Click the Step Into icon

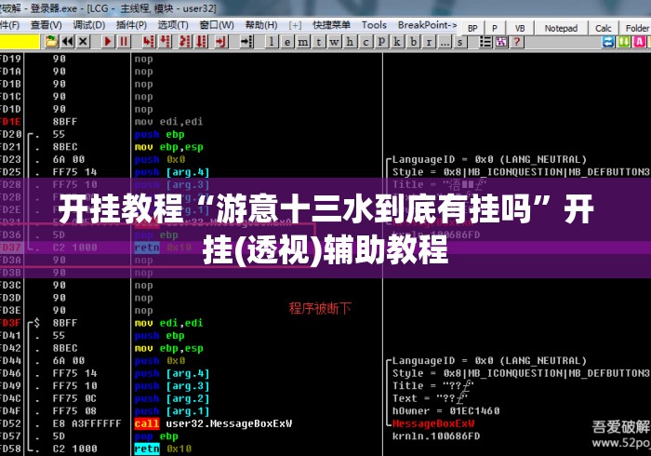148,42
